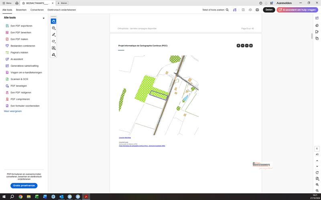This screenshot has width=321, height=200.
Task: Open Google Chrome from taskbar
Action: 20,197
